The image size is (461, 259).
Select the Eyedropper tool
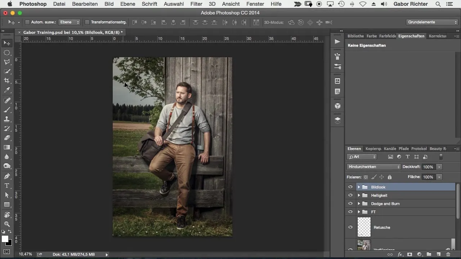tap(7, 90)
